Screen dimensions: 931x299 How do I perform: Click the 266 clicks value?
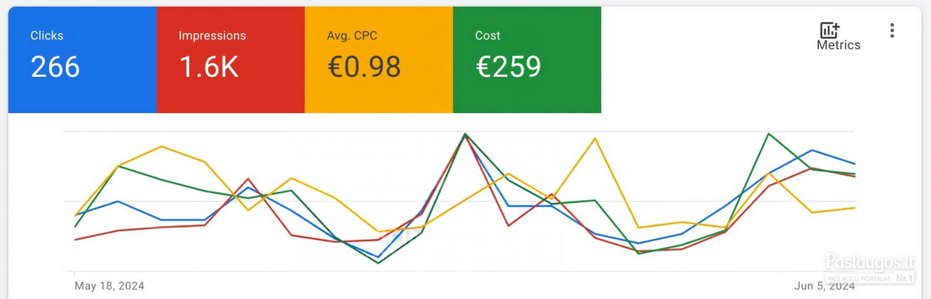(x=56, y=67)
